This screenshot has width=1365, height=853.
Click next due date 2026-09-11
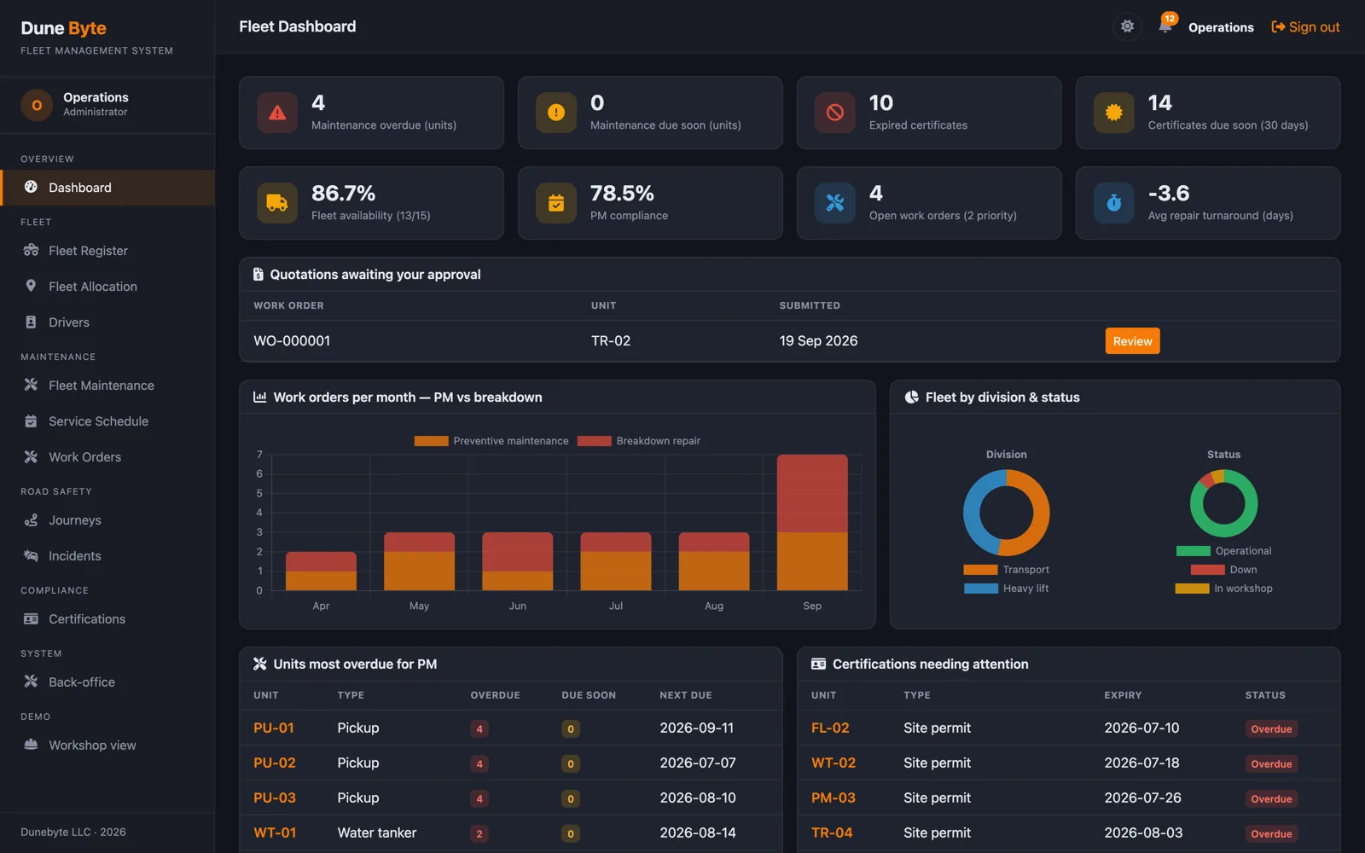click(x=697, y=728)
